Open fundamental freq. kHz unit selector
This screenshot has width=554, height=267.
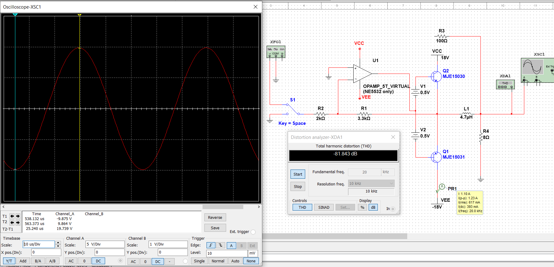coord(388,172)
